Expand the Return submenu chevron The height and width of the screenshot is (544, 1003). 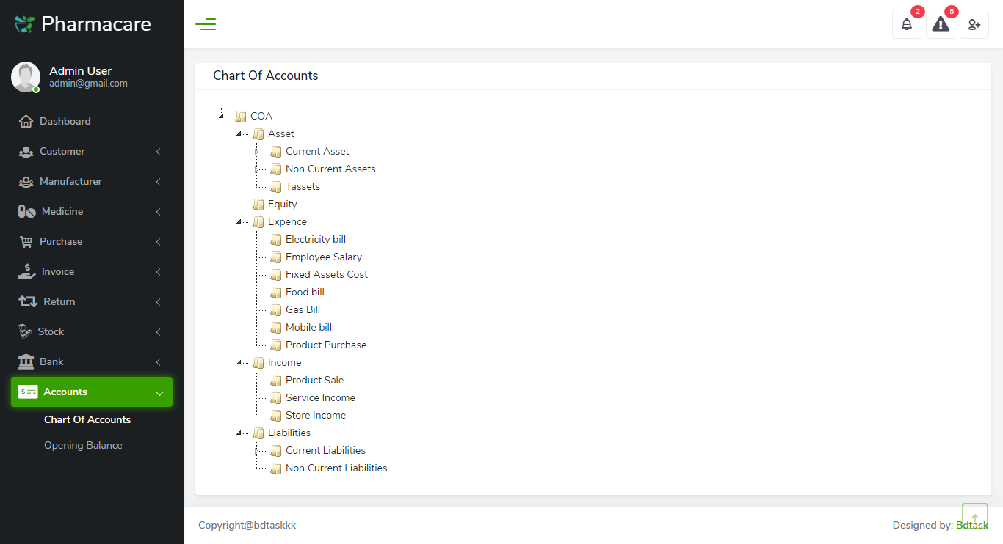click(158, 301)
